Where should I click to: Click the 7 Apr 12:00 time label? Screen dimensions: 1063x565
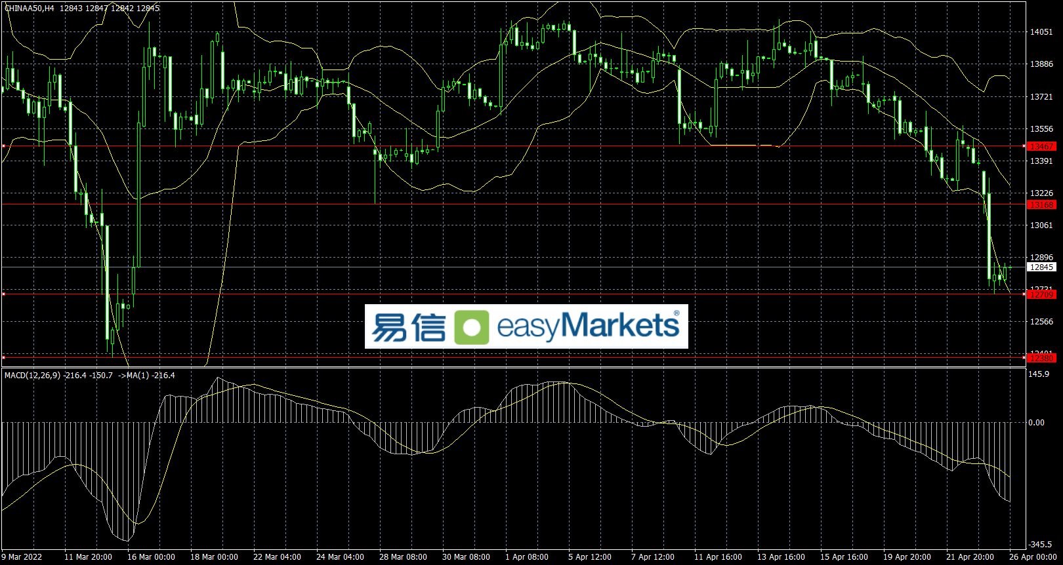pyautogui.click(x=653, y=557)
